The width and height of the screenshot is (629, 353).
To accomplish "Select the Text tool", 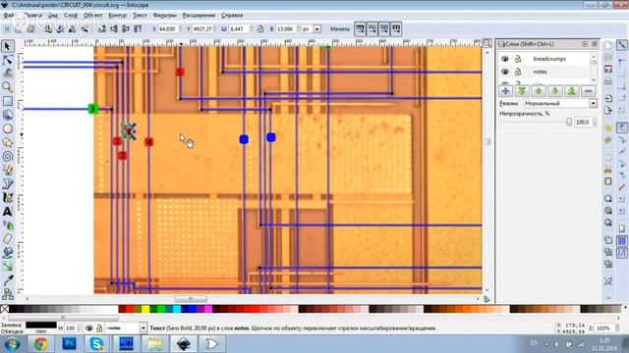I will click(x=7, y=212).
